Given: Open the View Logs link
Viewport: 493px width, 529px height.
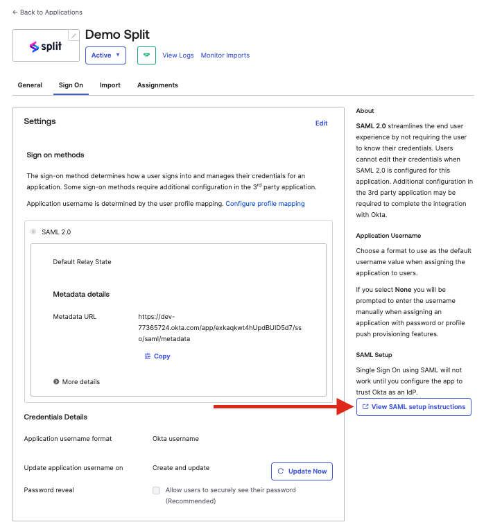Looking at the screenshot, I should [x=178, y=55].
